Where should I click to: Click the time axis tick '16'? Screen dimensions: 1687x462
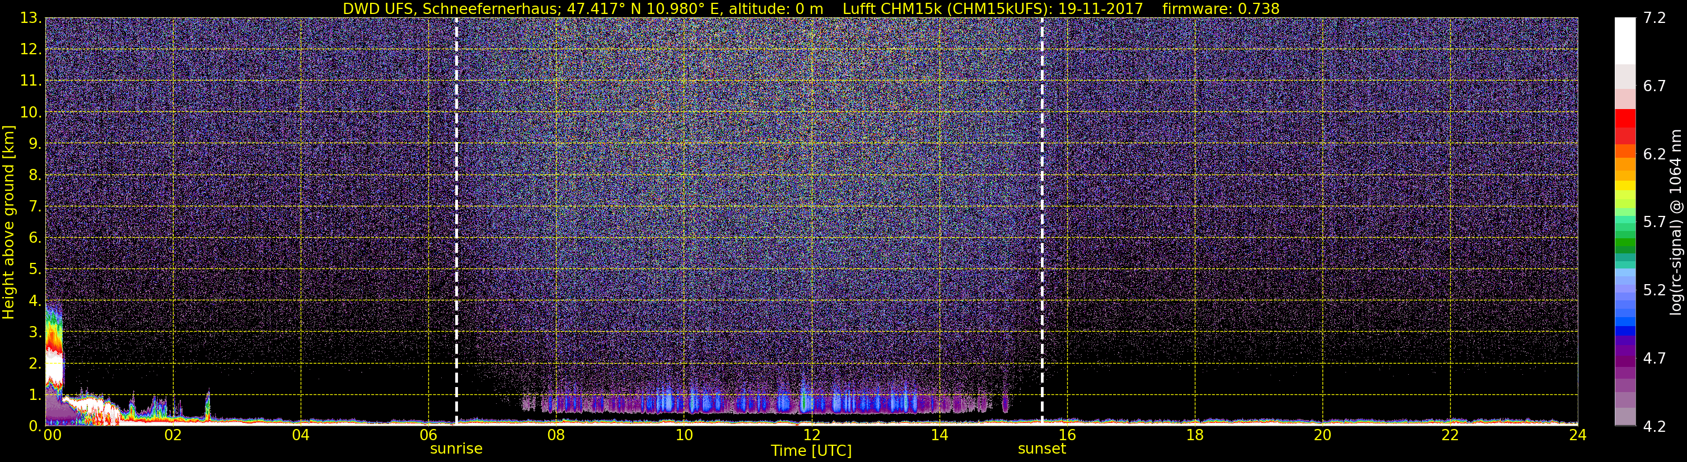tap(1067, 435)
